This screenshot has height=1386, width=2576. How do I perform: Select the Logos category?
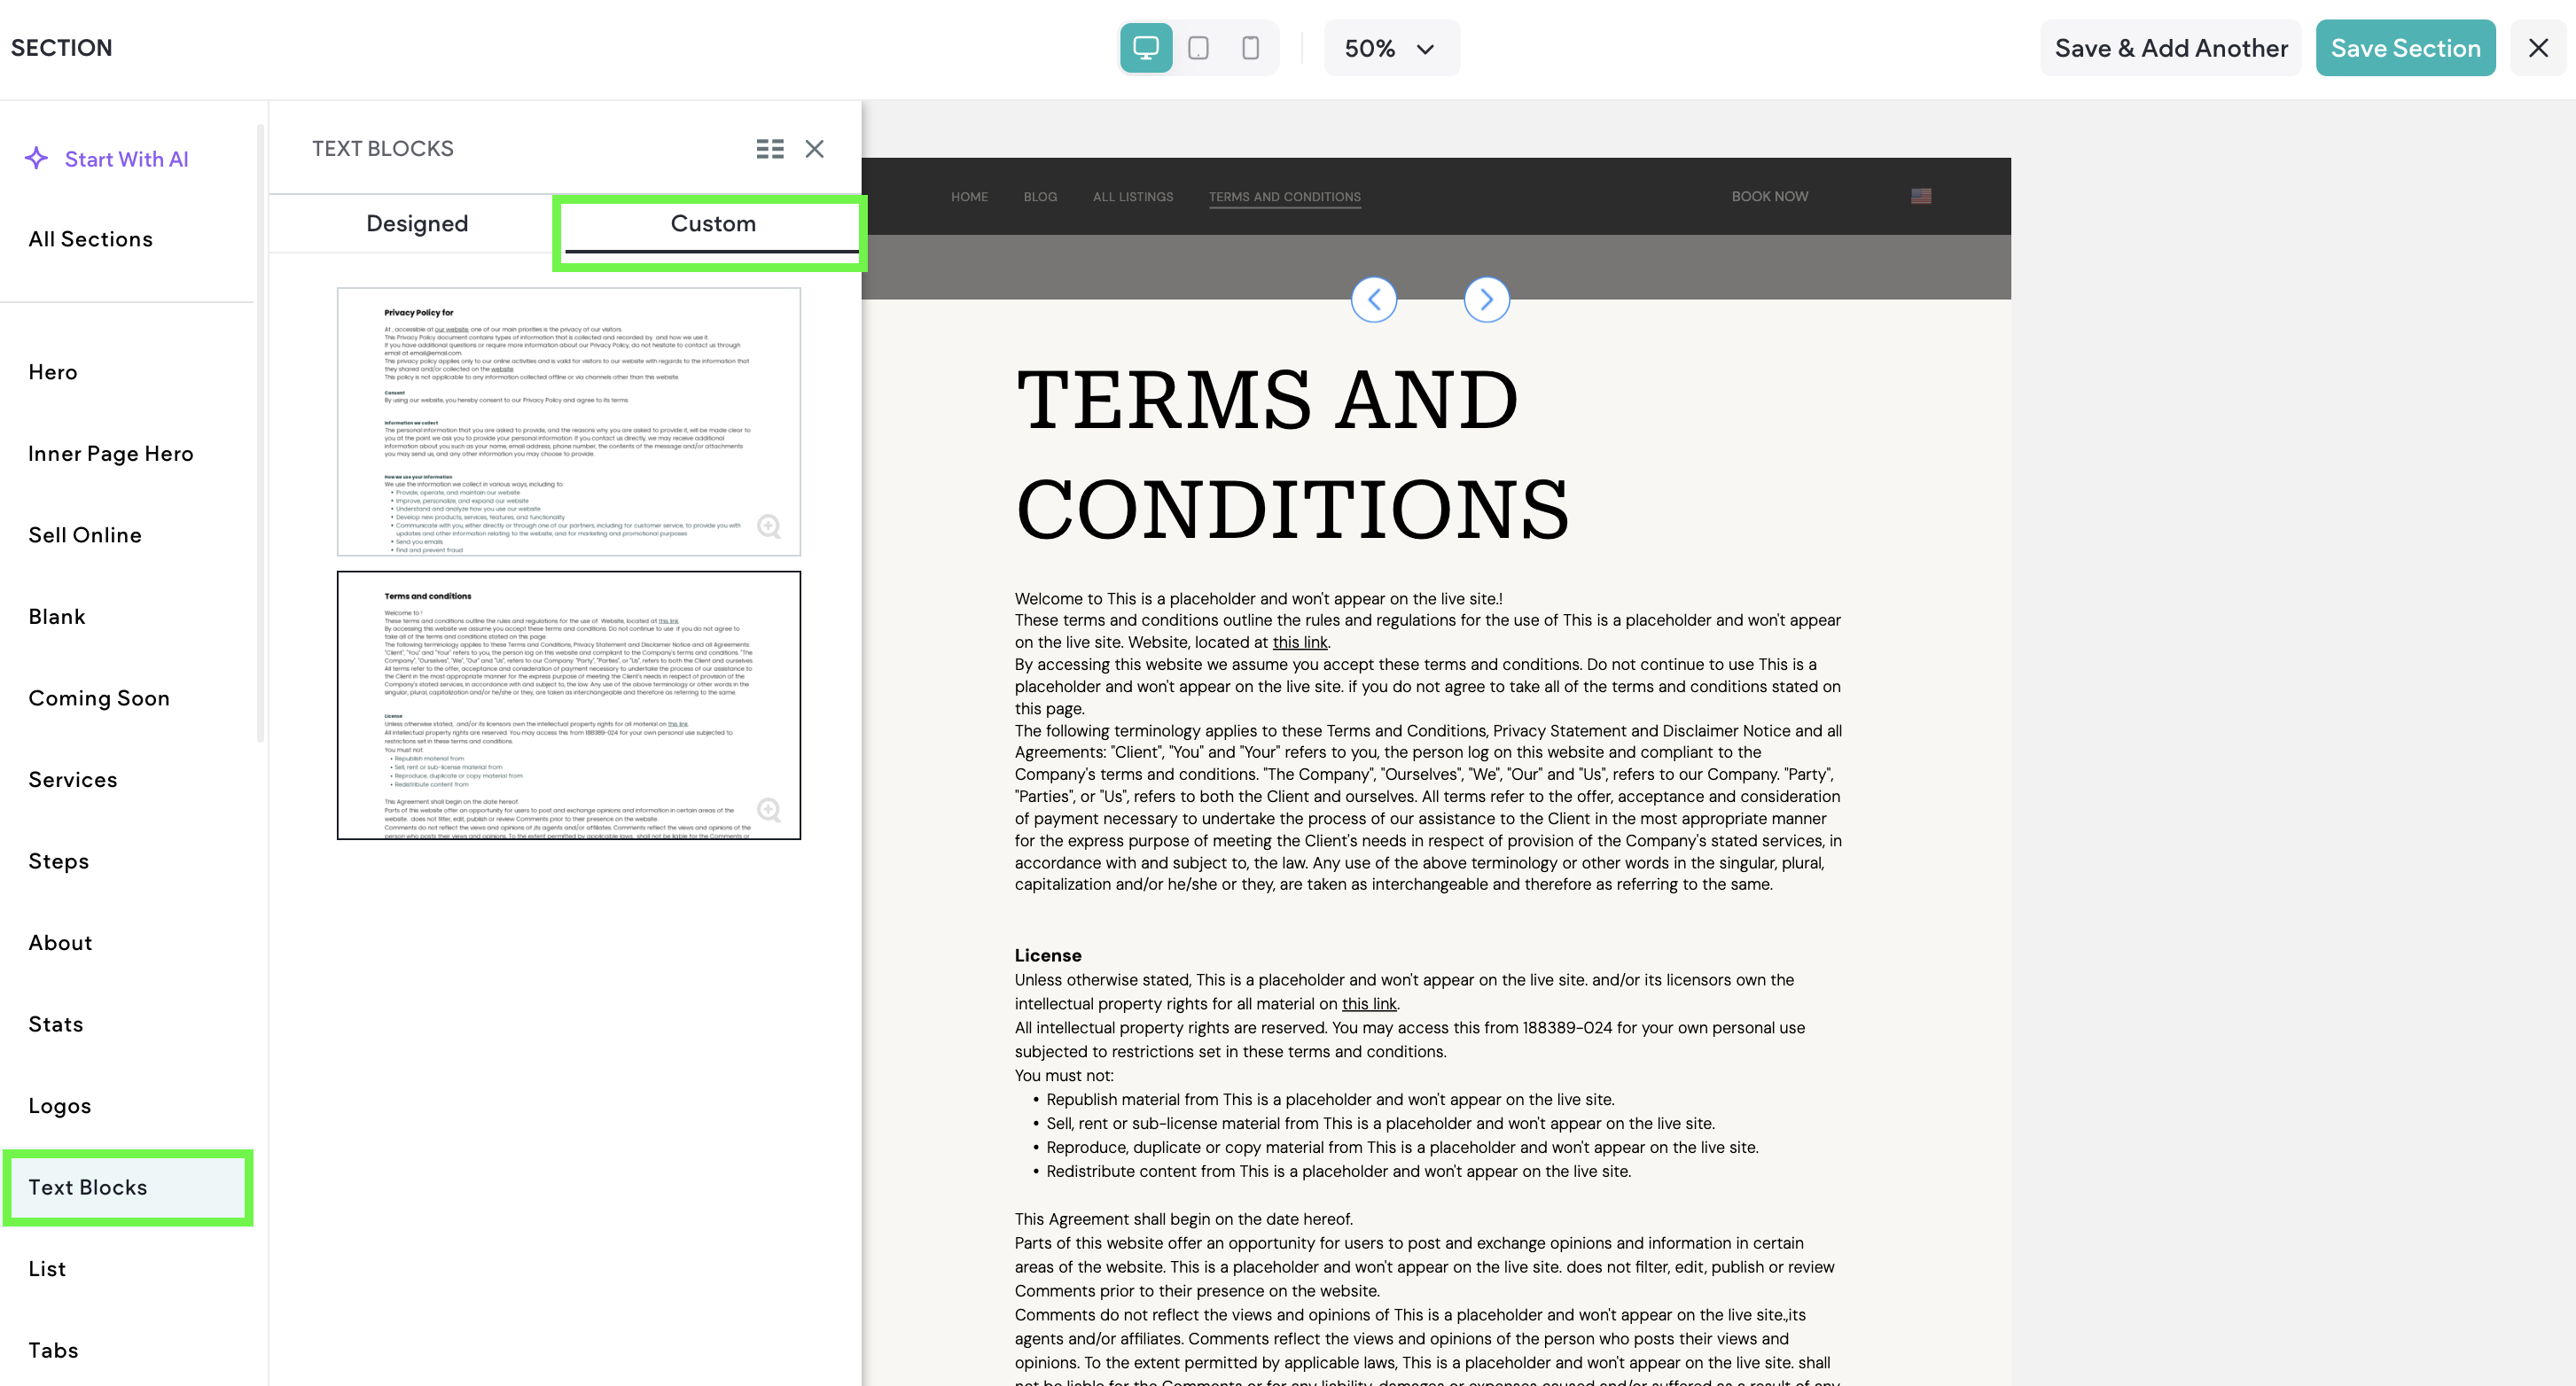point(60,1105)
